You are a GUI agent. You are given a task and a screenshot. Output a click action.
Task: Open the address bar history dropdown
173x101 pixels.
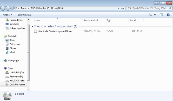click(x=118, y=8)
